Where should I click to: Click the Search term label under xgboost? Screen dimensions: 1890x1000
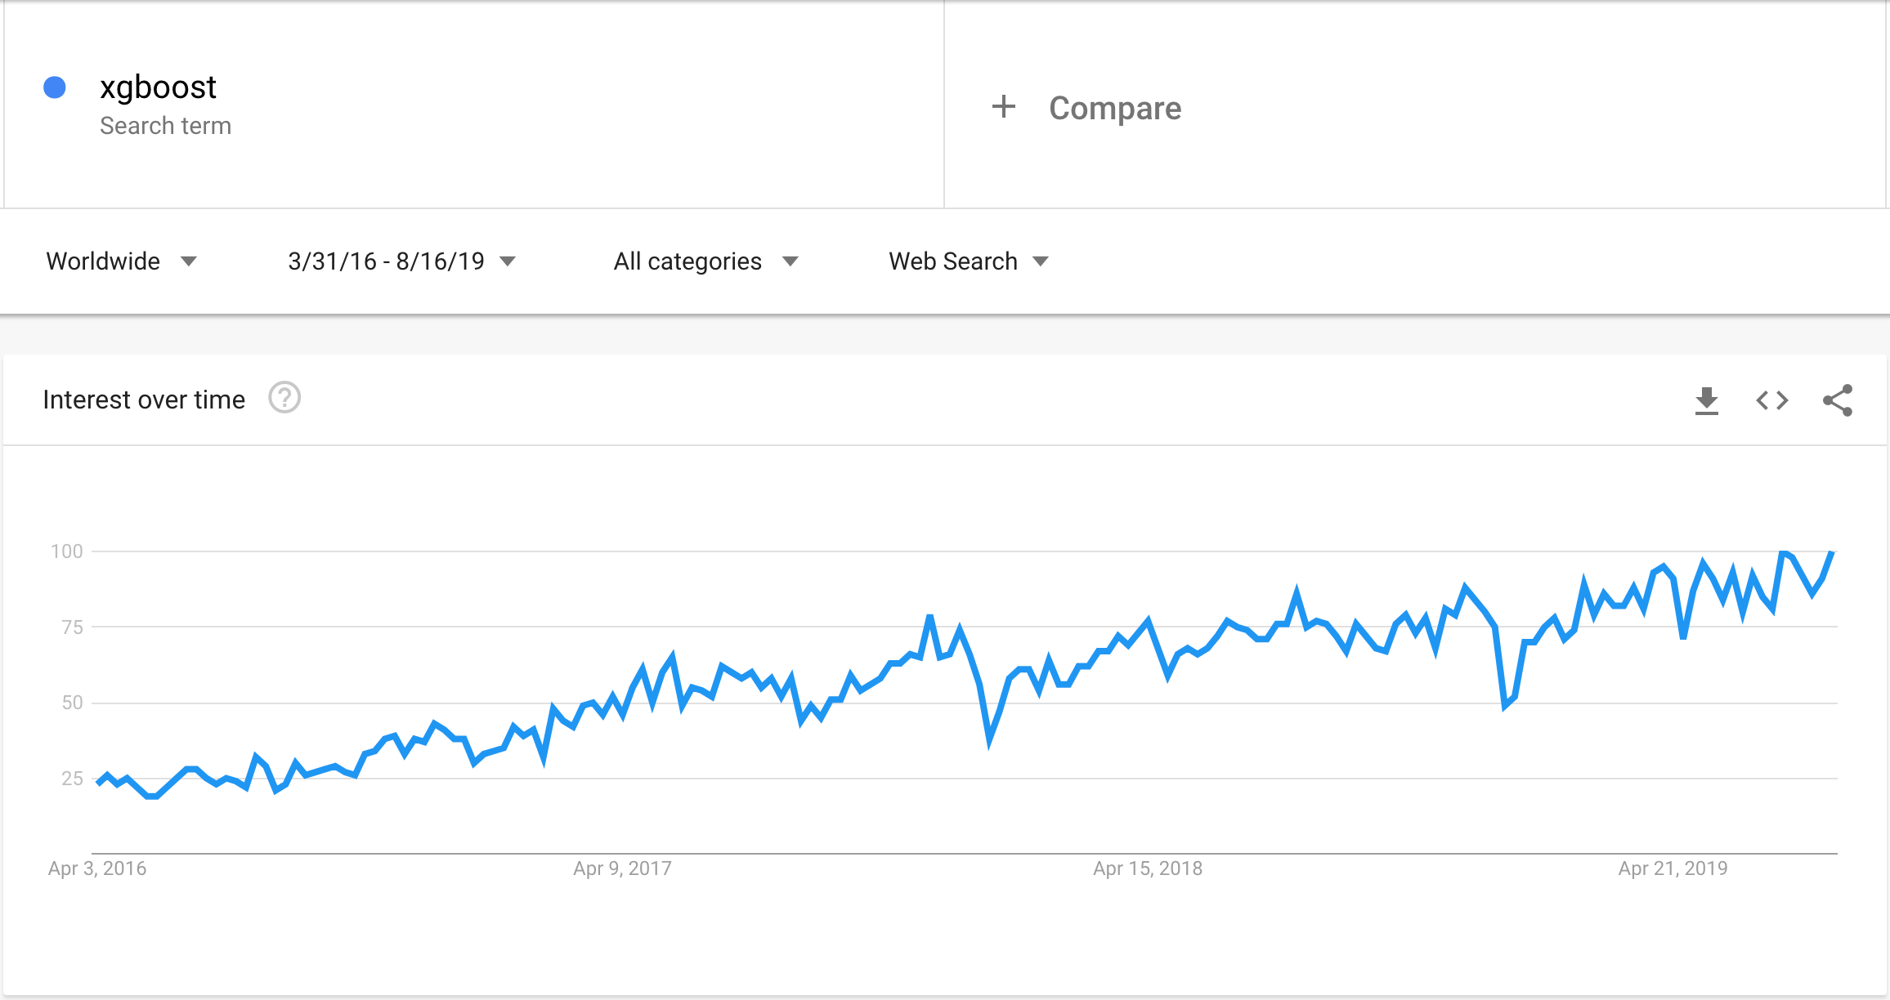pos(165,126)
